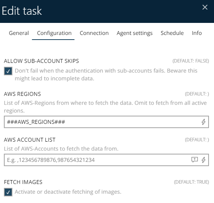The width and height of the screenshot is (214, 203).
Task: Click the AWS REGIONS heading label
Action: click(23, 94)
